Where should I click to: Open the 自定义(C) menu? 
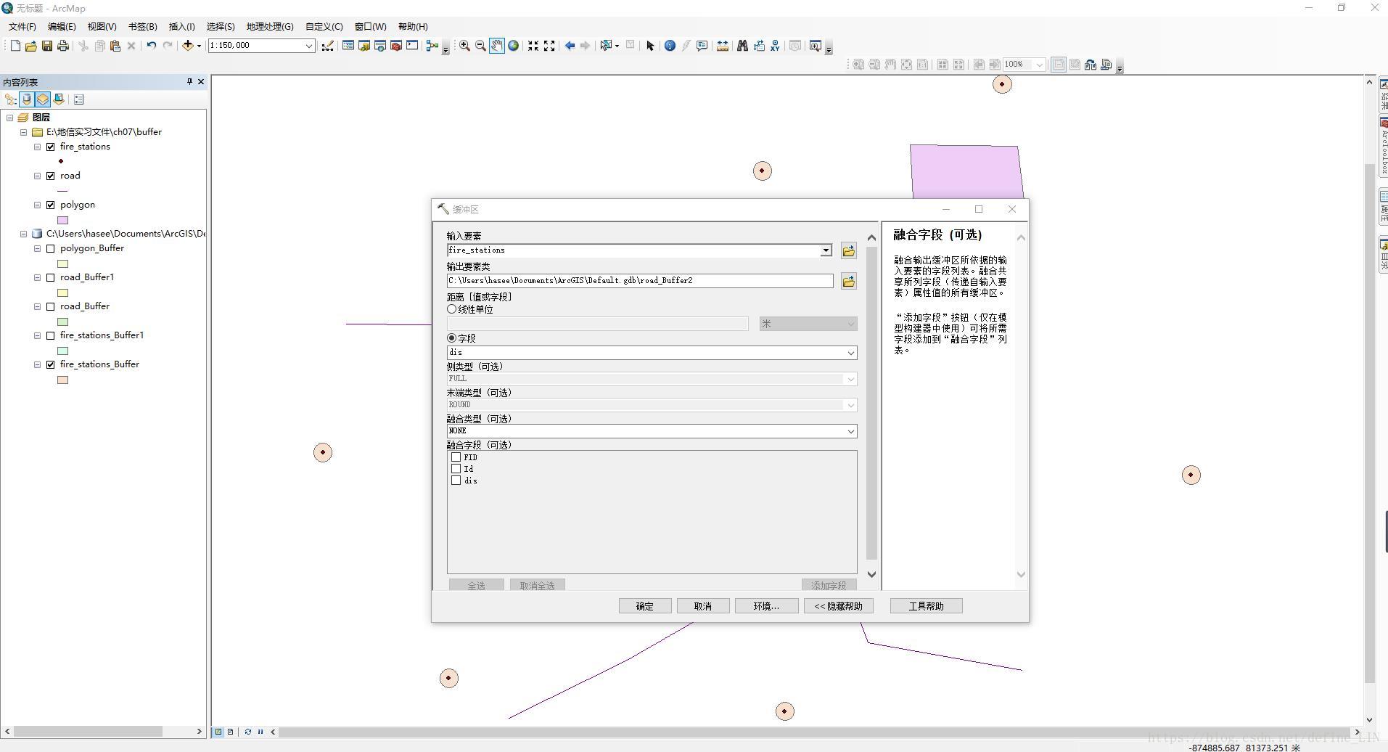324,27
